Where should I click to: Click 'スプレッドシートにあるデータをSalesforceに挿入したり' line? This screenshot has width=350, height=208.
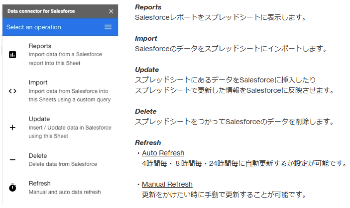[x=225, y=80]
